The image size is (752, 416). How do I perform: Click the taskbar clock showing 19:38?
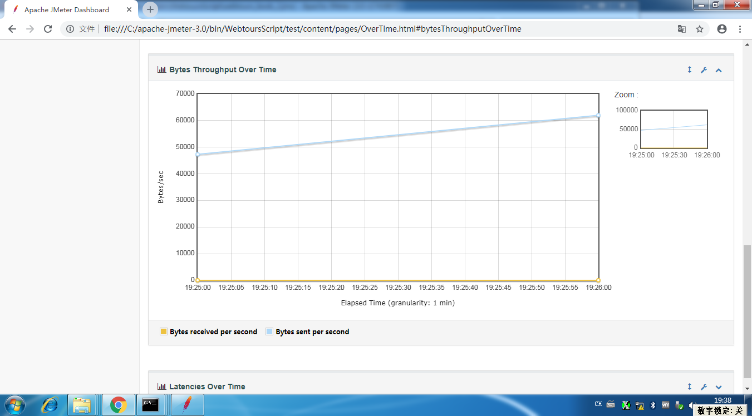722,400
